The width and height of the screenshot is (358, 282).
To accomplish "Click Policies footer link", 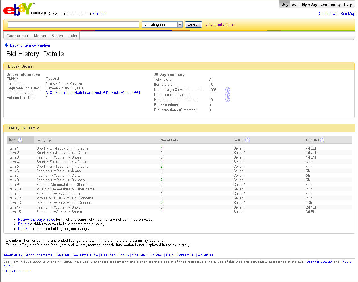I will (156, 255).
